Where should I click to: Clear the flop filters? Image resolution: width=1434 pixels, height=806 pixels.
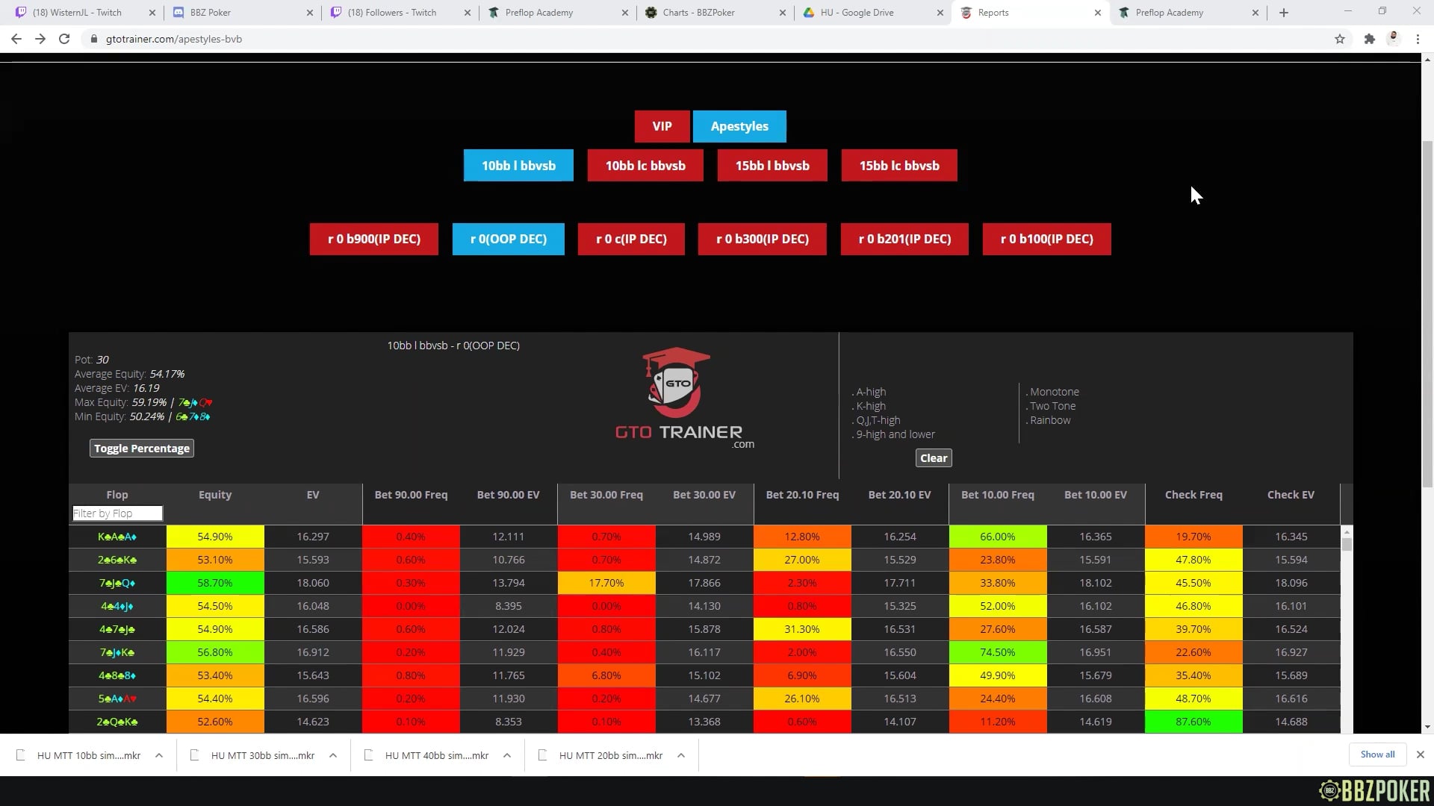[x=934, y=458]
